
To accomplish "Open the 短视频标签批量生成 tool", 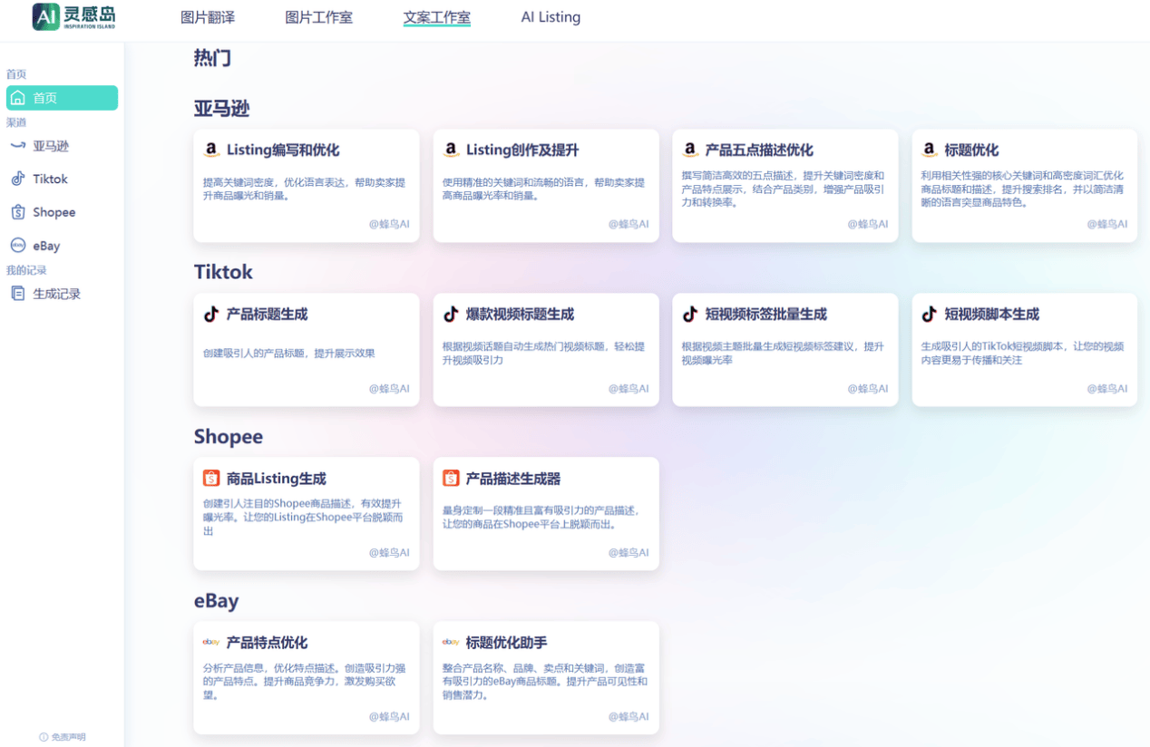I will point(785,350).
